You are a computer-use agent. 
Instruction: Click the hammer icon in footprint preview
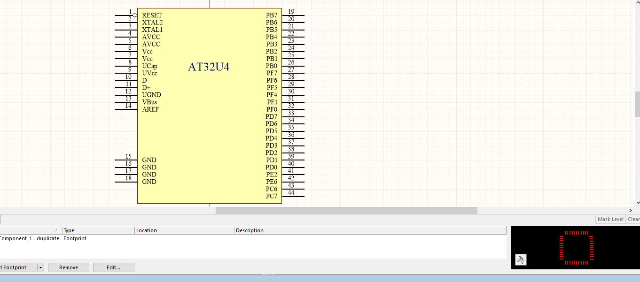point(521,259)
